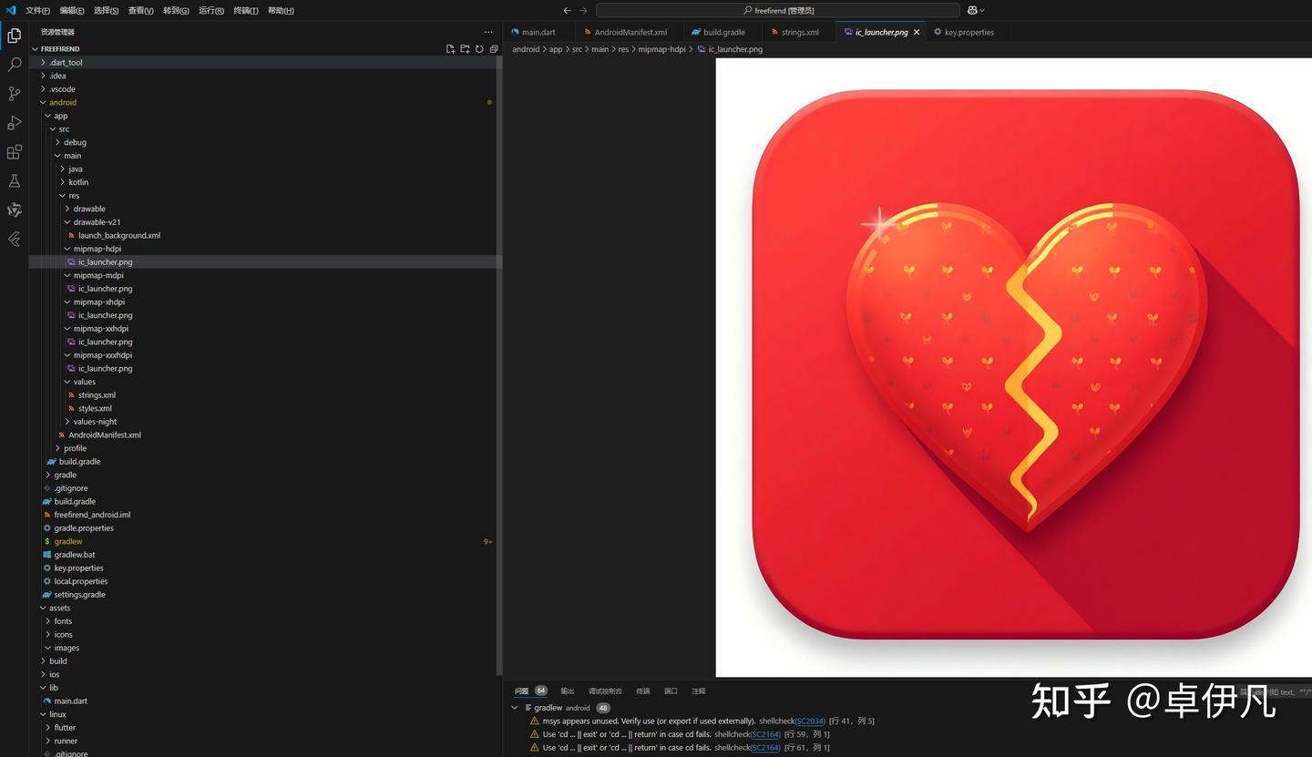Open launch_background.xml file
The height and width of the screenshot is (757, 1312).
coord(118,235)
